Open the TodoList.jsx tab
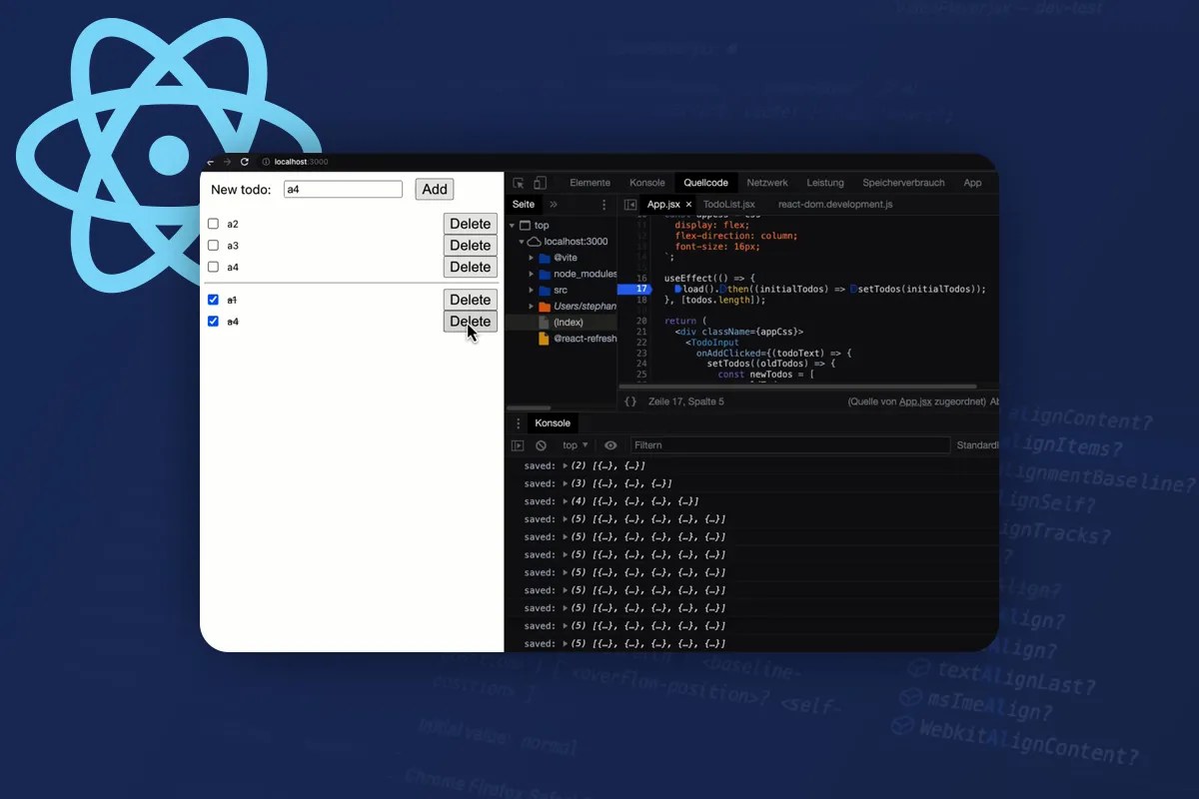Image resolution: width=1199 pixels, height=799 pixels. [x=728, y=204]
